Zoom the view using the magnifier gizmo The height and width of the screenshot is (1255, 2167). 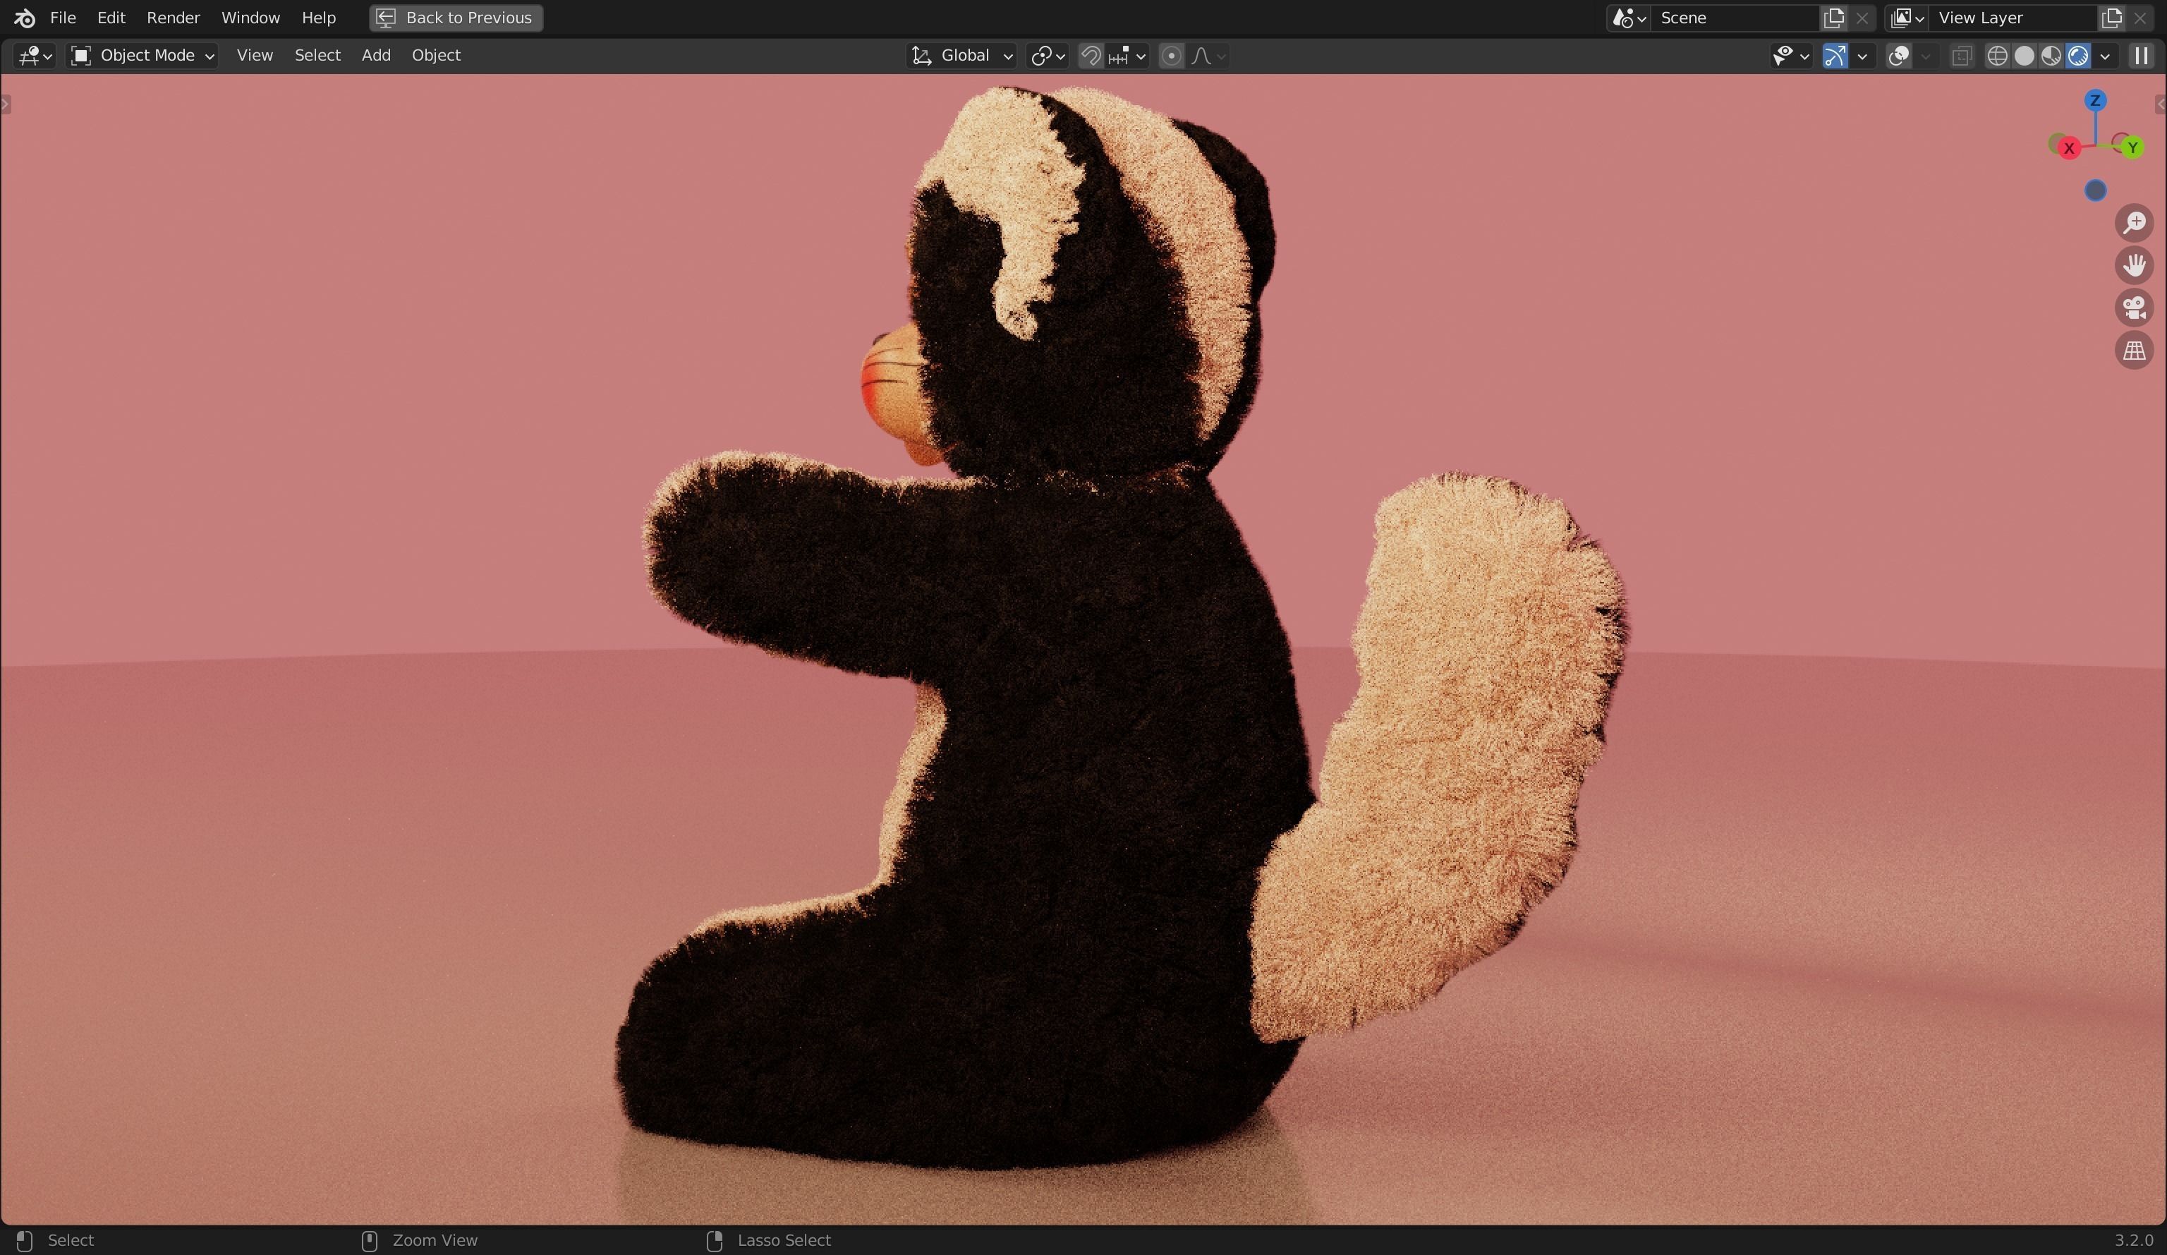coord(2136,223)
